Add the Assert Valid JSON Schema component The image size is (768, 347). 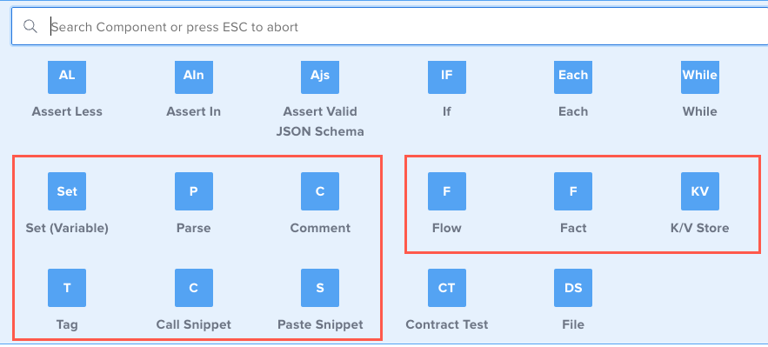click(x=320, y=77)
